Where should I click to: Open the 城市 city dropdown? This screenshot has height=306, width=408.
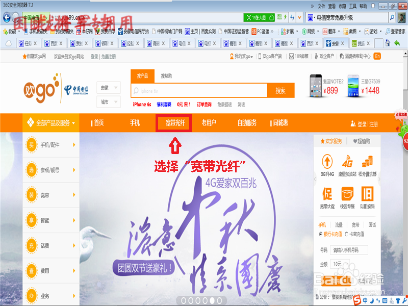pyautogui.click(x=109, y=101)
